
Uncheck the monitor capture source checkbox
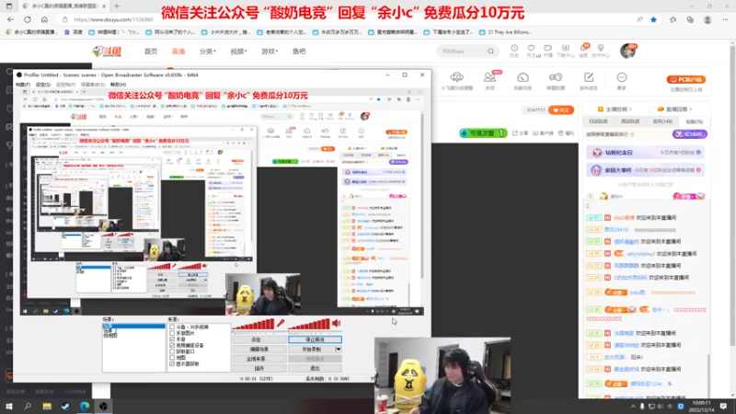[172, 363]
